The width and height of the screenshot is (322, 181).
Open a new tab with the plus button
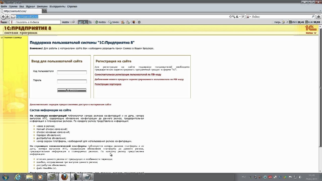(x=44, y=11)
